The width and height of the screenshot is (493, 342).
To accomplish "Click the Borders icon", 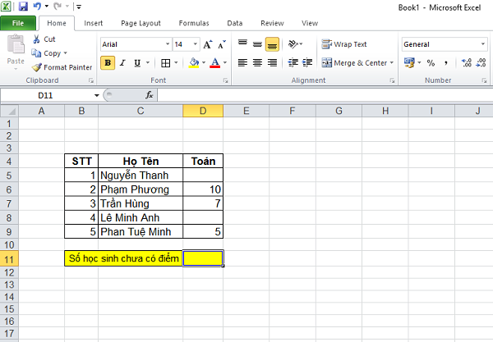I will point(165,63).
